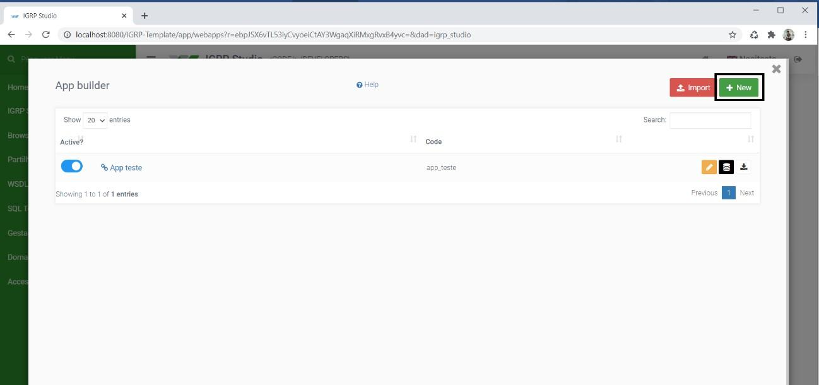
Task: Open the Help link
Action: (367, 85)
